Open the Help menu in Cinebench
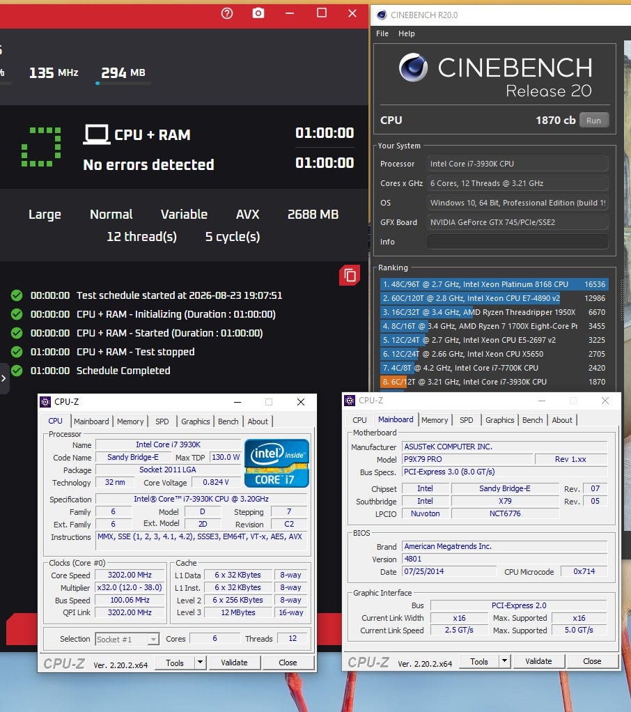Screen dimensions: 631x712 [x=406, y=33]
